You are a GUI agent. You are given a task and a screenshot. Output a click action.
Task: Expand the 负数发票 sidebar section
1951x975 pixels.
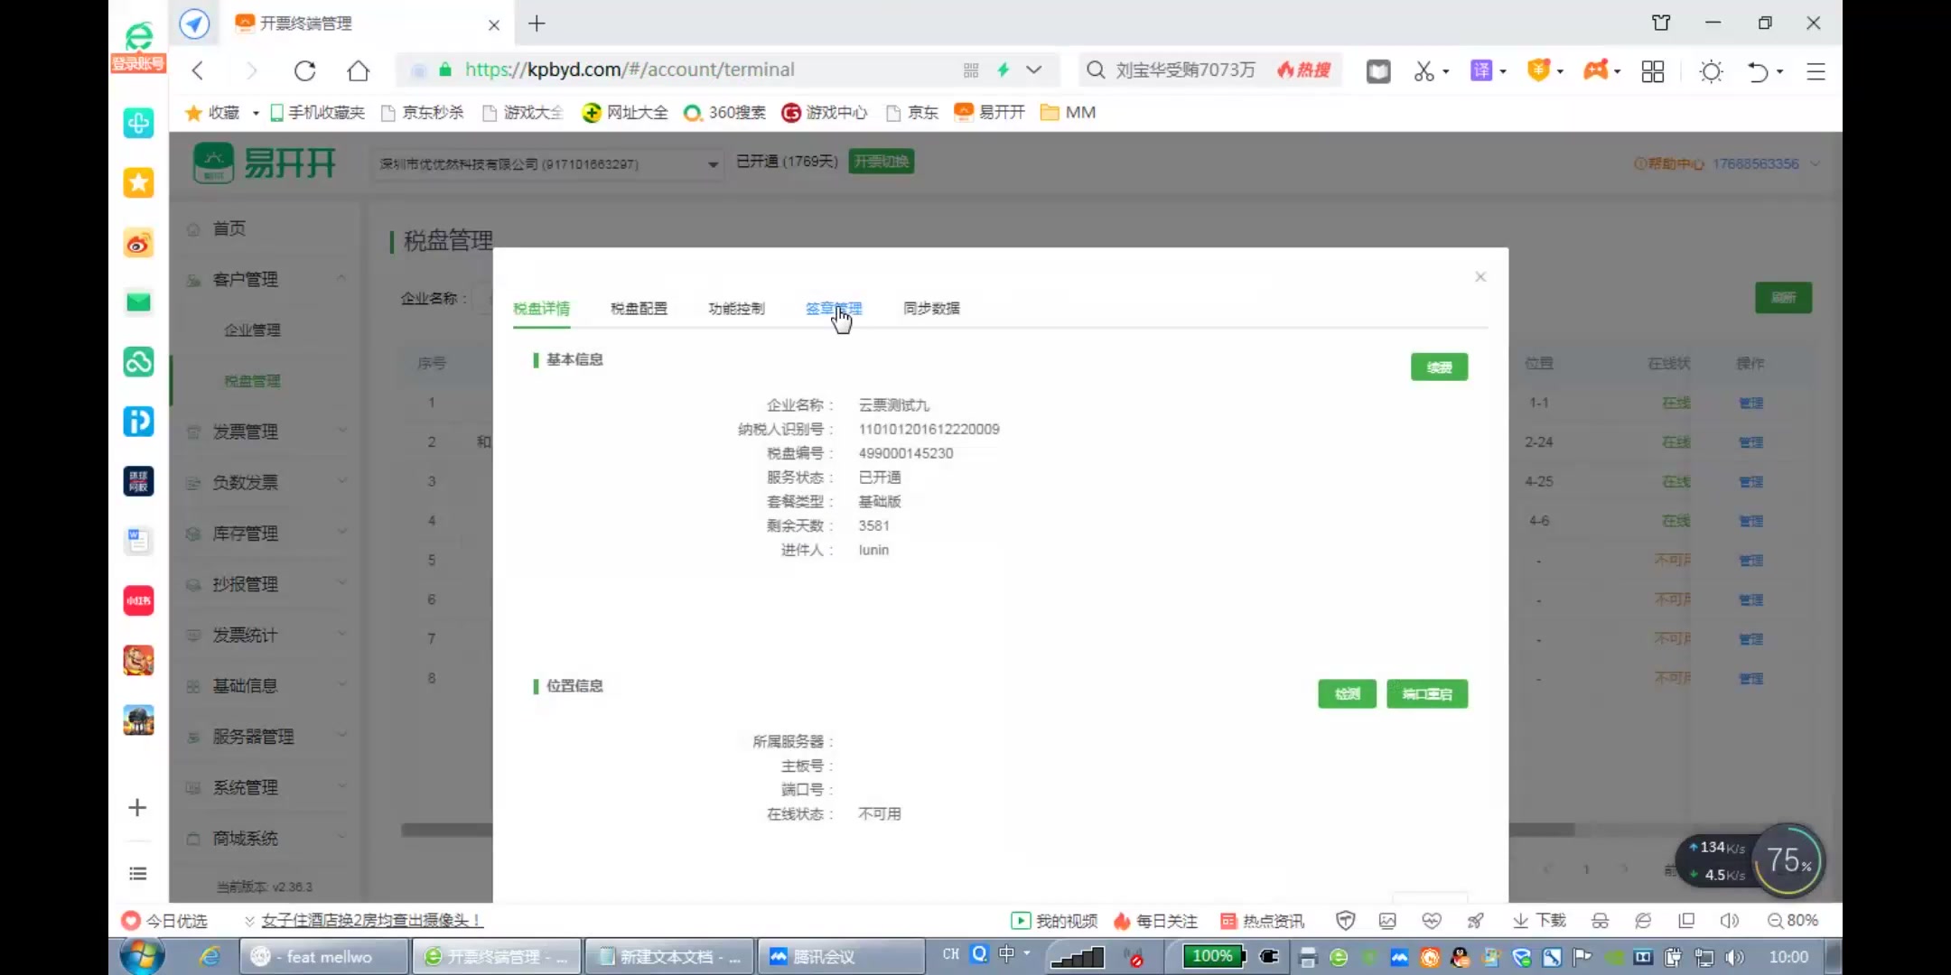click(x=266, y=482)
